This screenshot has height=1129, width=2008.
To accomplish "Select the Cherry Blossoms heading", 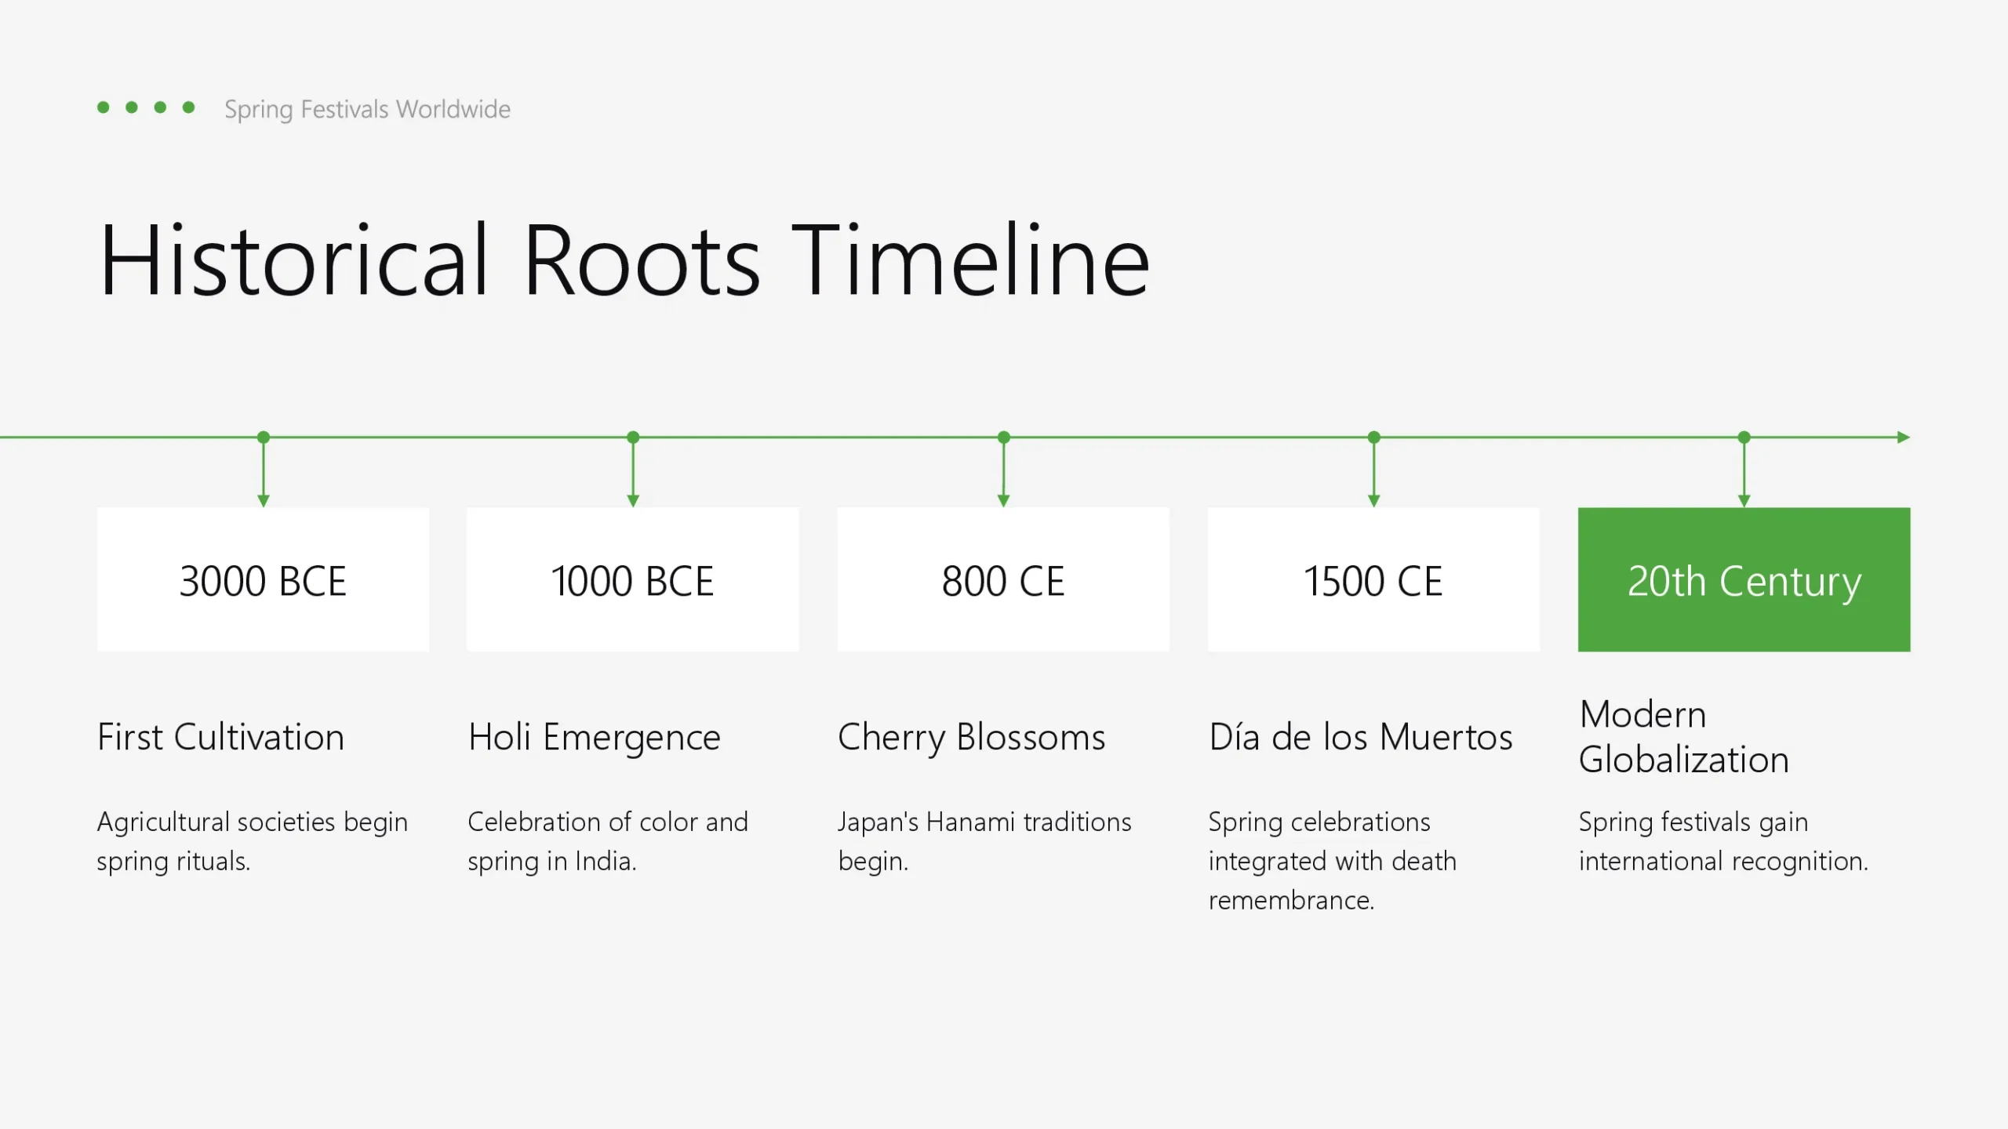I will click(971, 737).
